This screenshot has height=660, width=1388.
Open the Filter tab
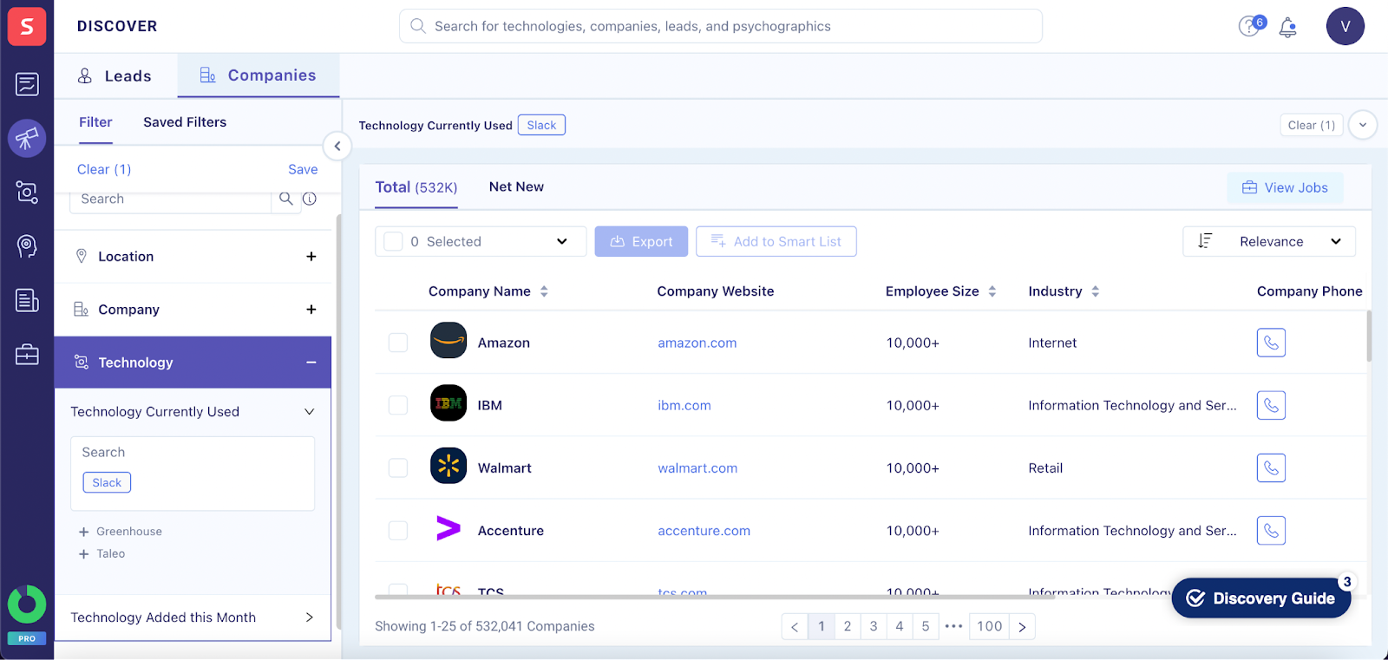coord(95,122)
